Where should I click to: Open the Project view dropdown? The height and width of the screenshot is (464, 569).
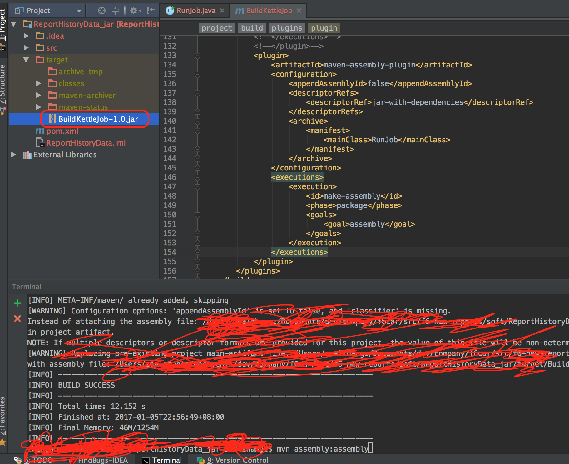click(79, 11)
